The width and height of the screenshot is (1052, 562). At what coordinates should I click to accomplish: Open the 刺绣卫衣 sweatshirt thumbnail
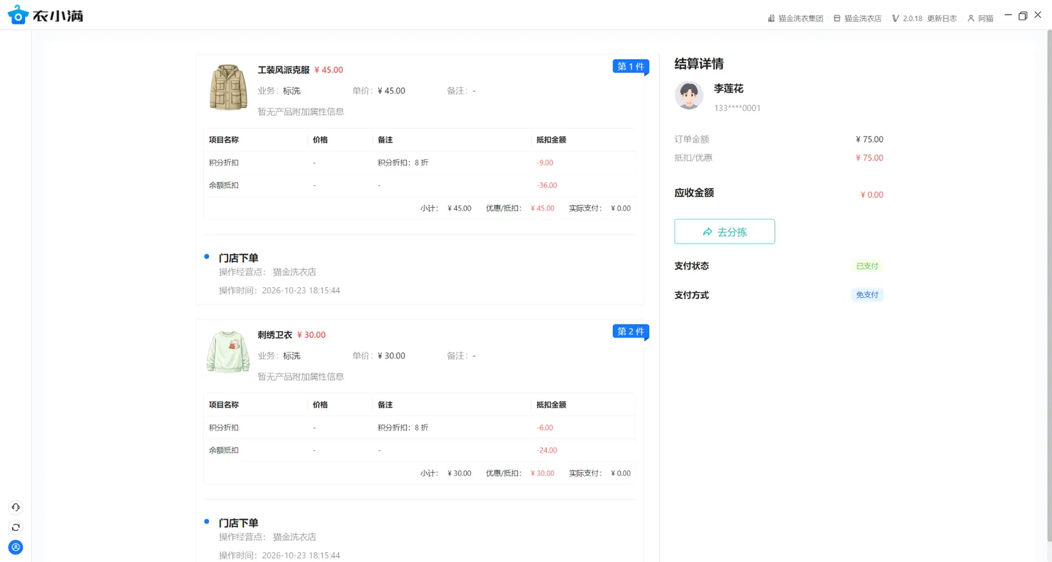coord(228,352)
